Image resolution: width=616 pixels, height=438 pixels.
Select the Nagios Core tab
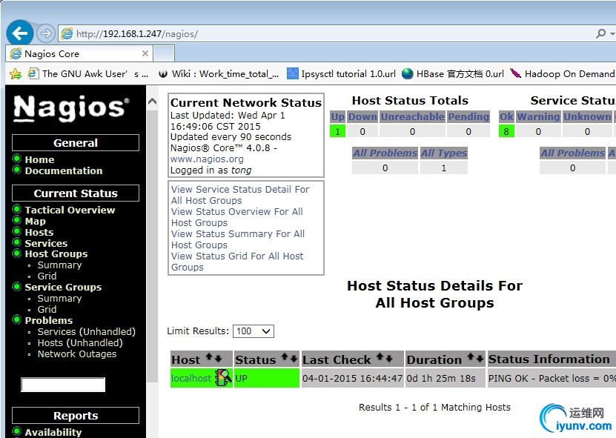[79, 53]
